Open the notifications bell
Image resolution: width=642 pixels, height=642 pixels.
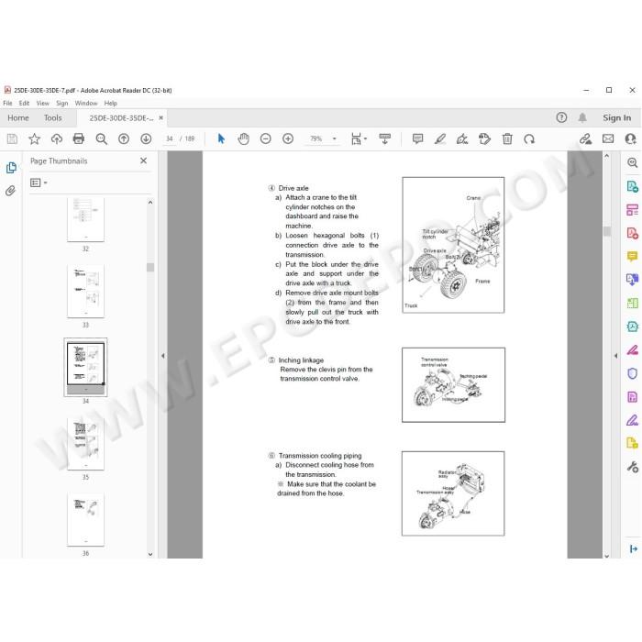click(x=582, y=118)
